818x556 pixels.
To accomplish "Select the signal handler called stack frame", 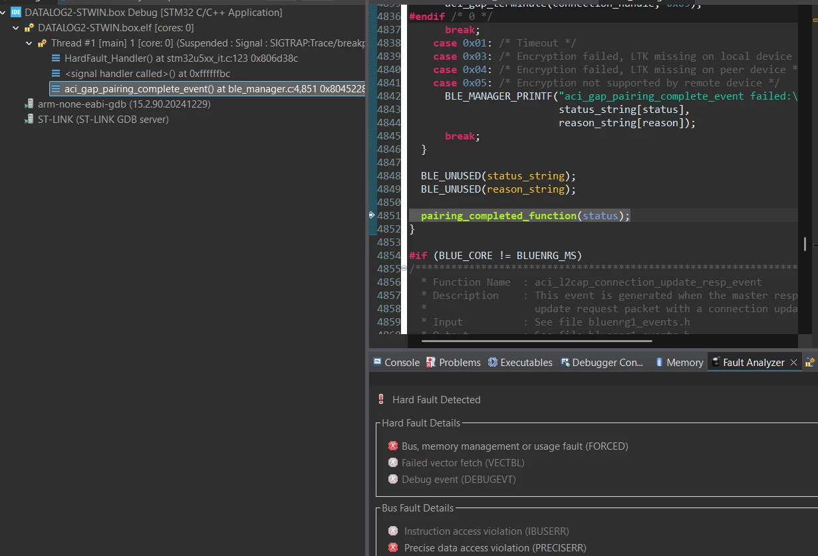I will click(x=147, y=74).
